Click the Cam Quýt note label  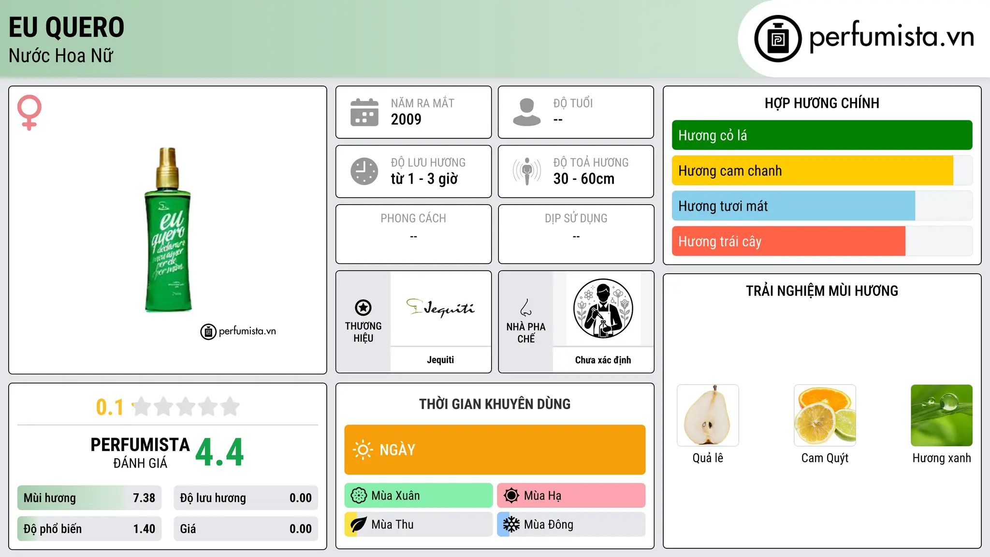[825, 458]
